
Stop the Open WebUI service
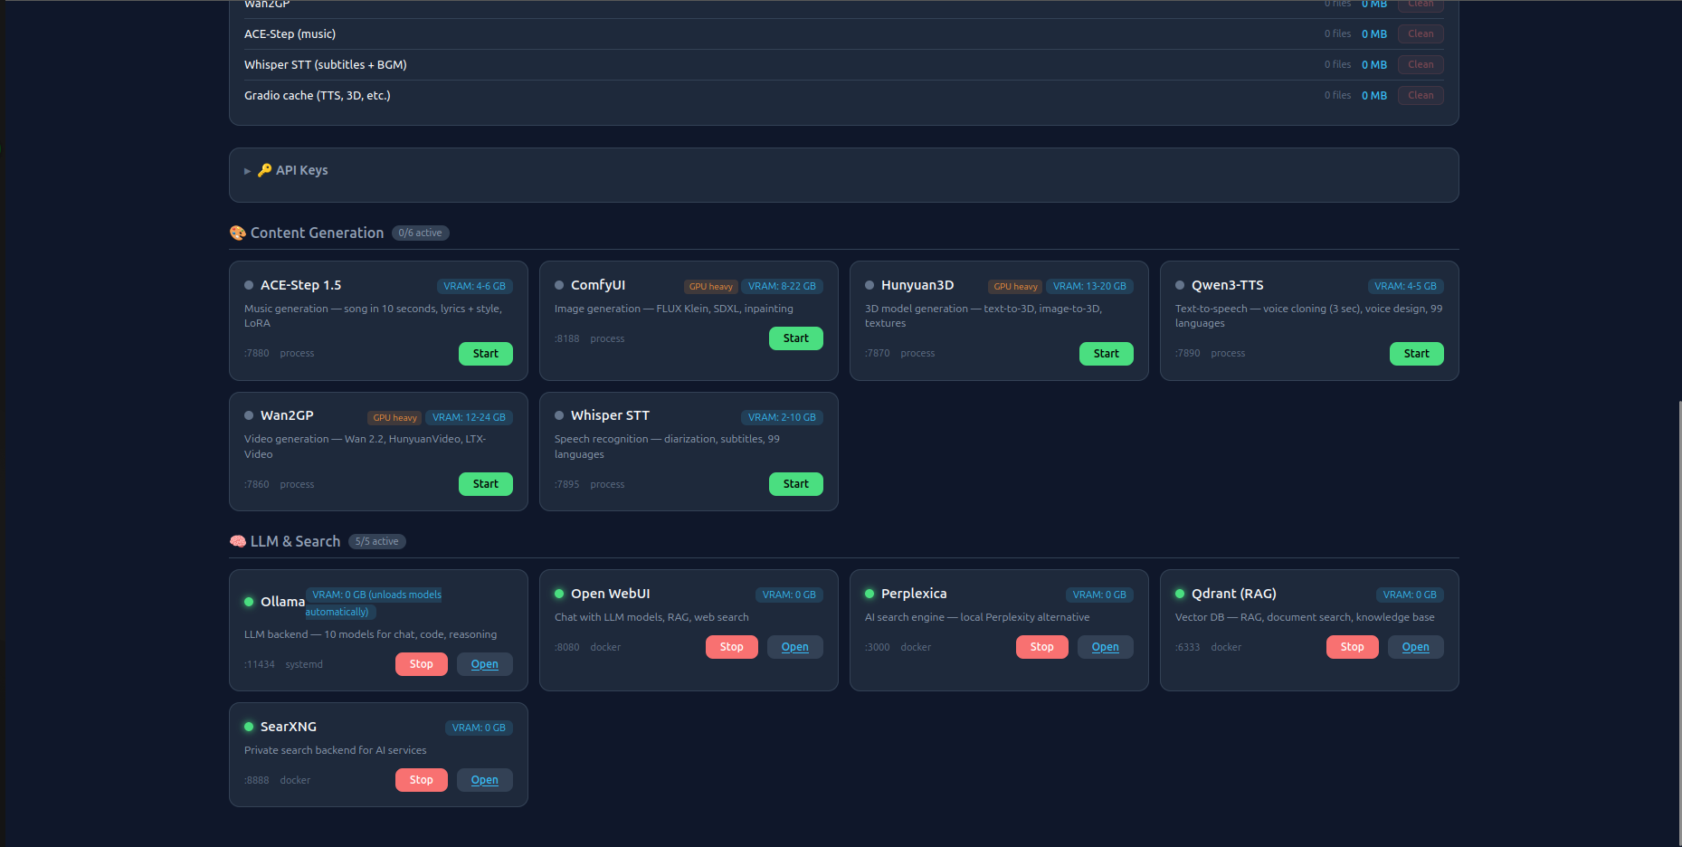(732, 647)
